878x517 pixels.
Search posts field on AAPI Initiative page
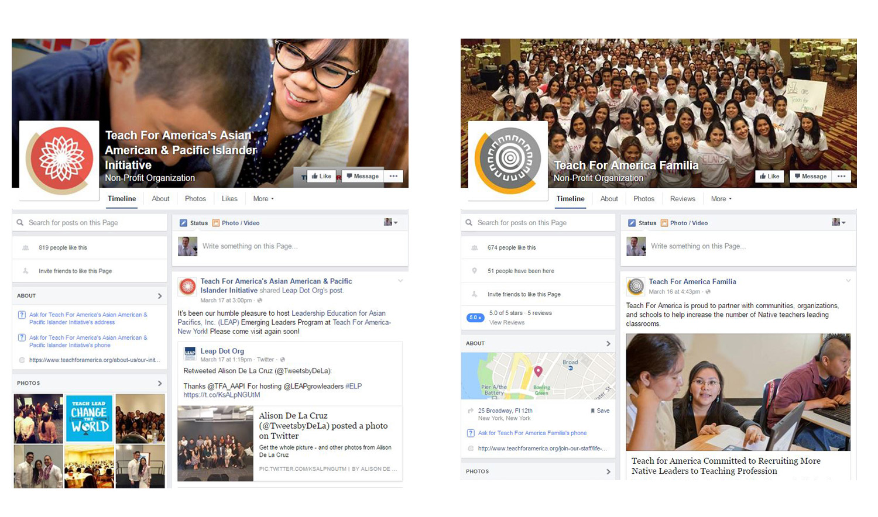click(90, 223)
